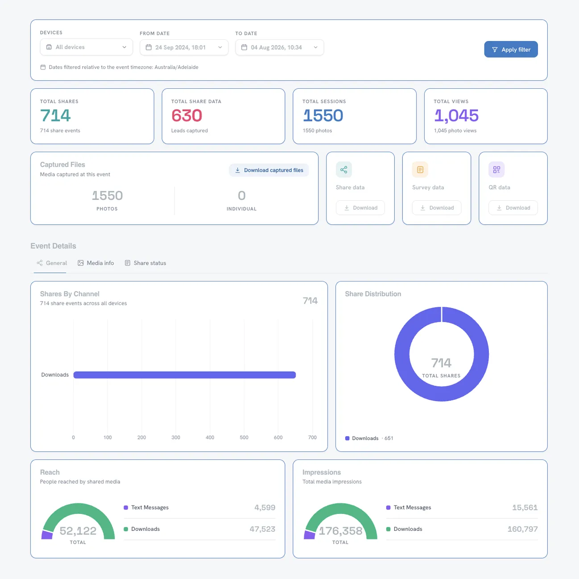This screenshot has height=579, width=579.
Task: Switch to the General tab
Action: (x=51, y=263)
